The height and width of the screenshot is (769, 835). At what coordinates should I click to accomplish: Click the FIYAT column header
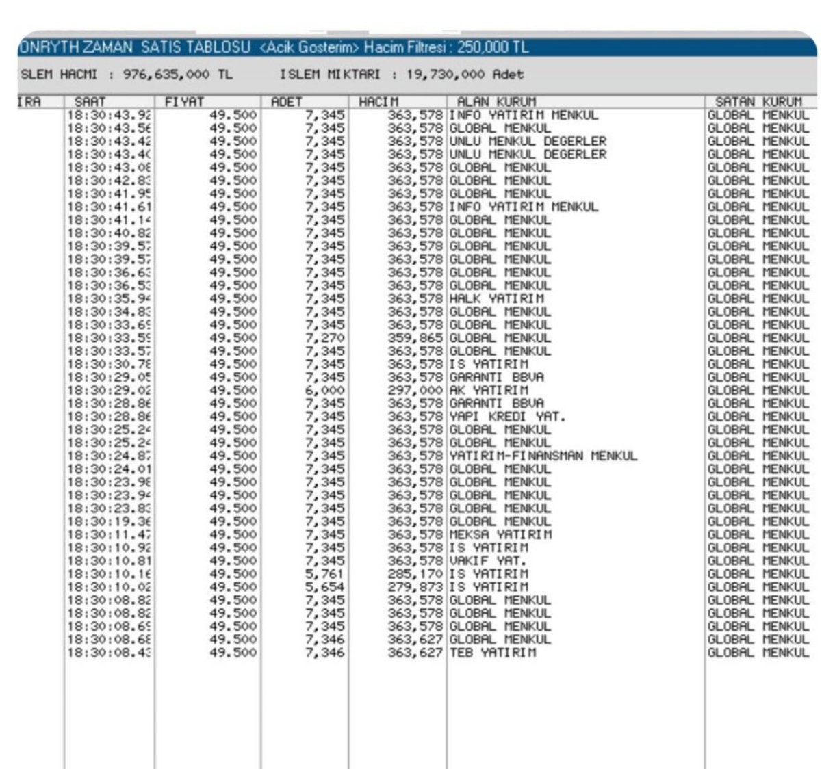pyautogui.click(x=207, y=102)
